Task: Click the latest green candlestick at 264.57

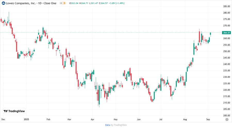Action: [x=210, y=34]
